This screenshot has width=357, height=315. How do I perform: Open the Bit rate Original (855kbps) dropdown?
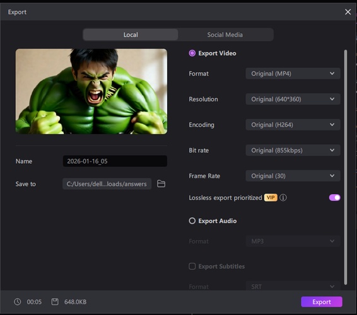click(293, 151)
